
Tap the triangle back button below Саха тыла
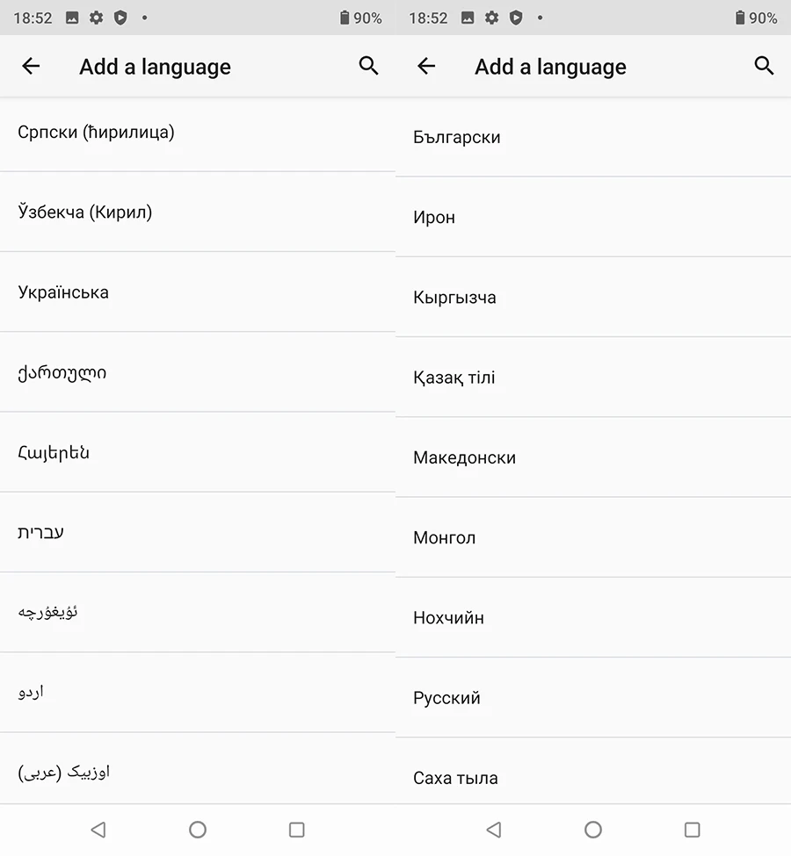(494, 830)
